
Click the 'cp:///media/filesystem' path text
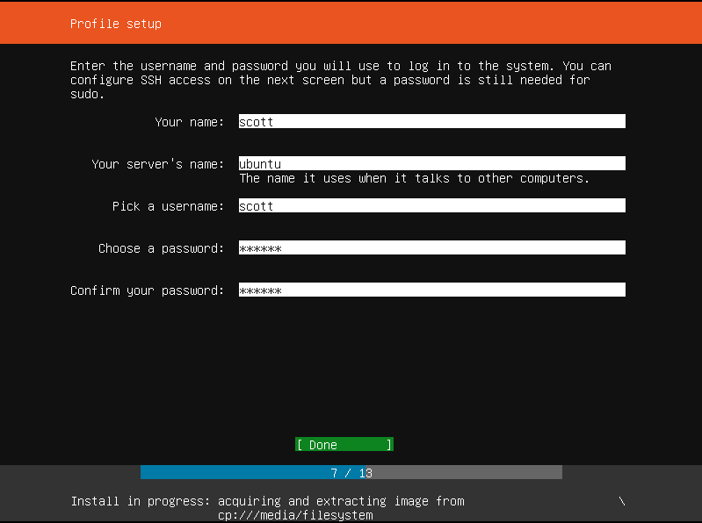[295, 515]
